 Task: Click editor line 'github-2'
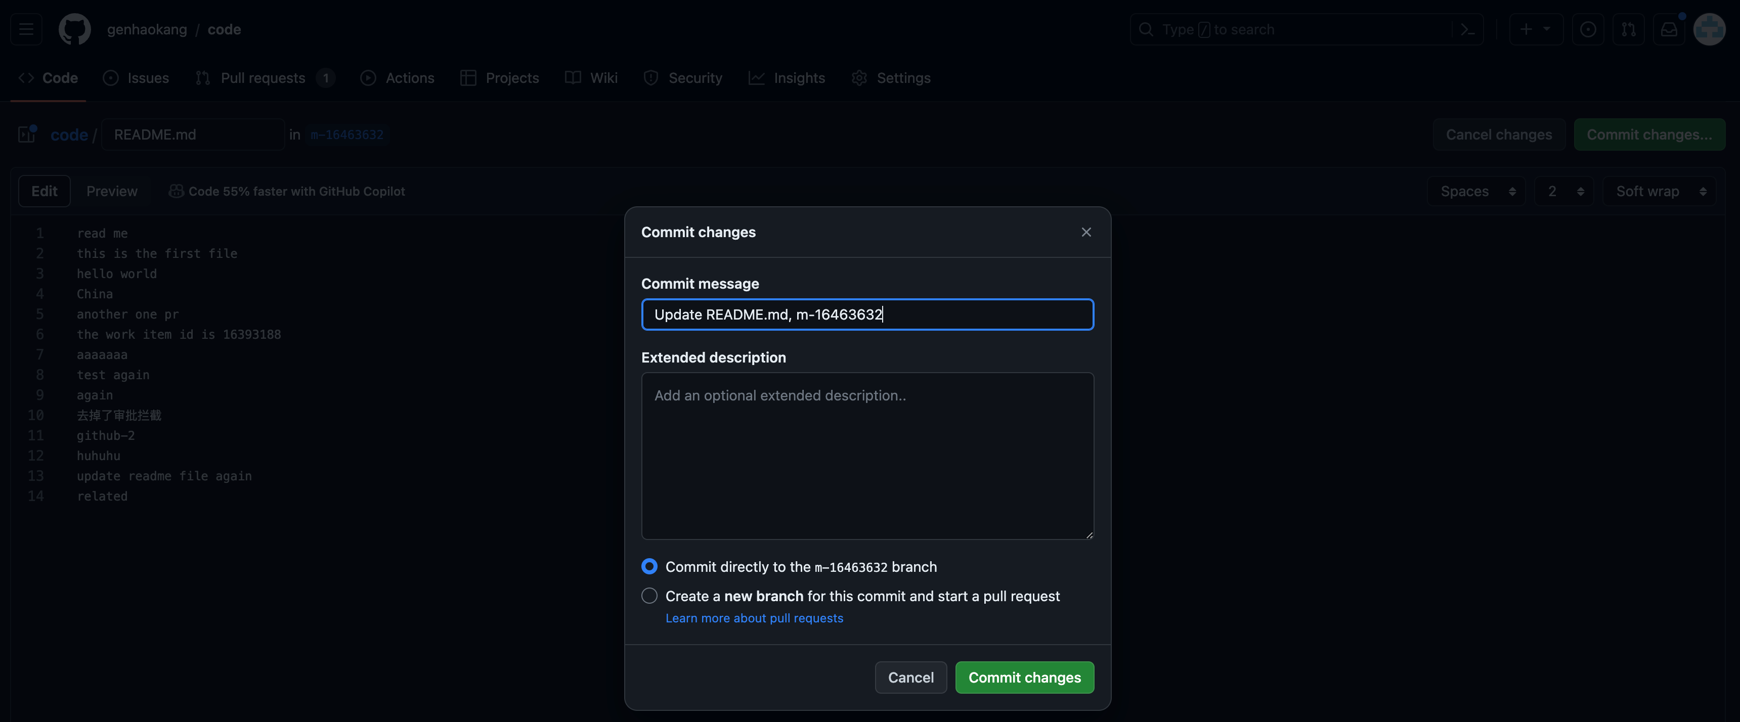105,435
